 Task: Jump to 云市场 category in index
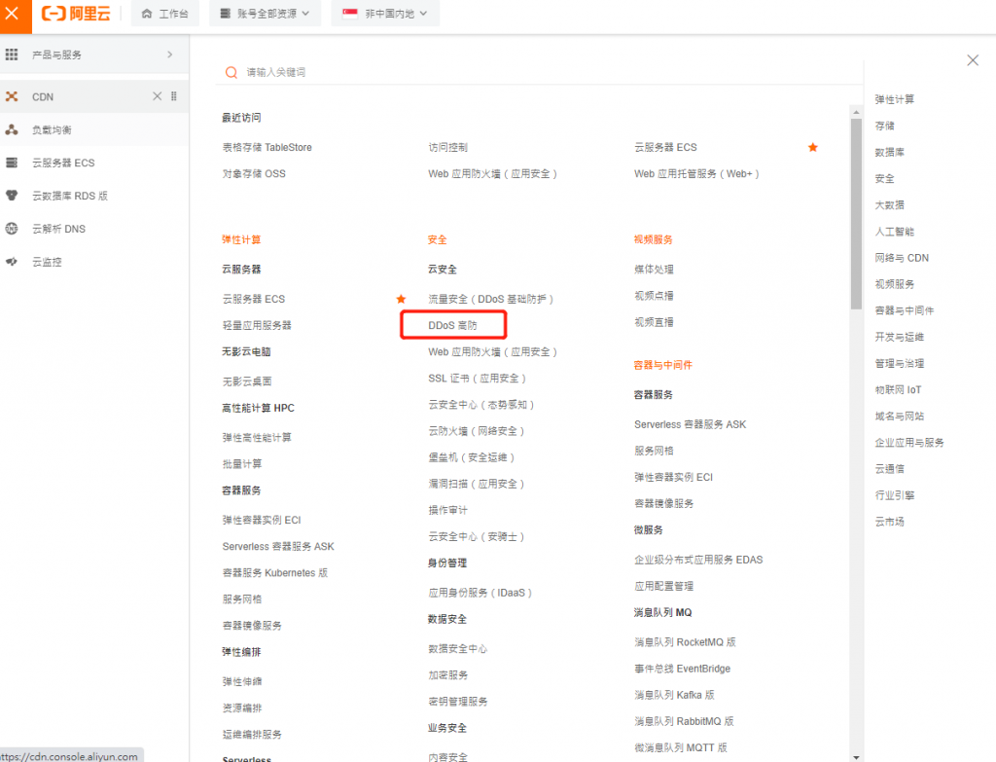(x=889, y=522)
